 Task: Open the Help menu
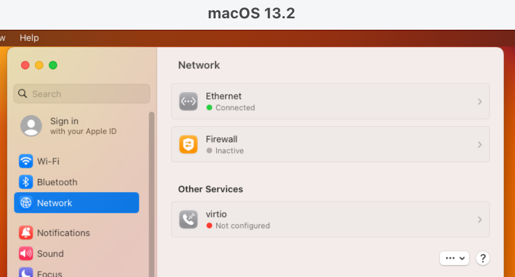29,38
